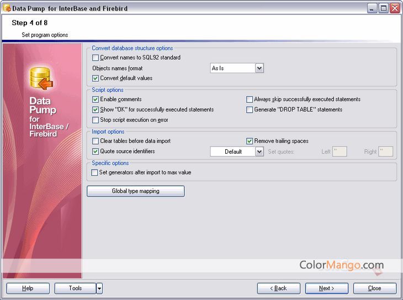403x300 pixels.
Task: Open the Objects names format dropdown
Action: [259, 68]
